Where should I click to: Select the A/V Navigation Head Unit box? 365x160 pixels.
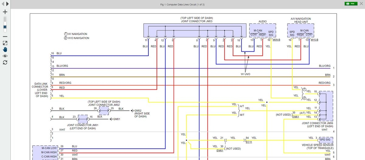[301, 31]
